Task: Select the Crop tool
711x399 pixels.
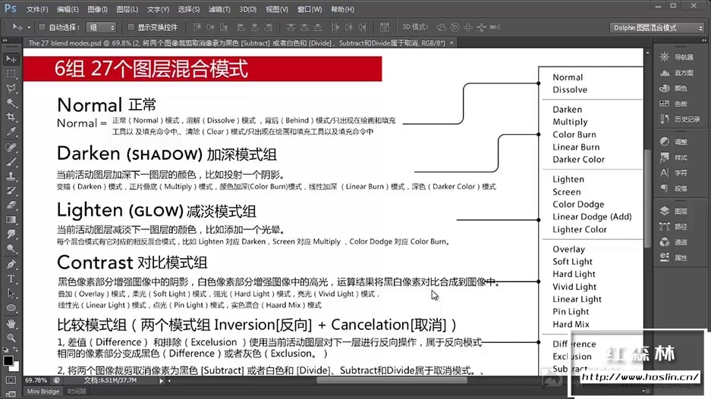Action: point(11,117)
